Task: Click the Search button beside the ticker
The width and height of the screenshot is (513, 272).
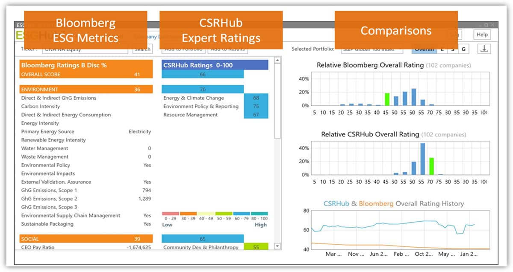Action: 142,49
